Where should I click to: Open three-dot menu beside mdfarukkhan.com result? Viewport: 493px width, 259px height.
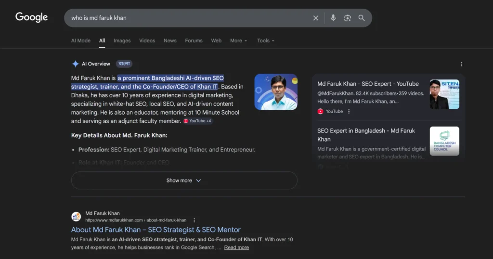pyautogui.click(x=195, y=220)
